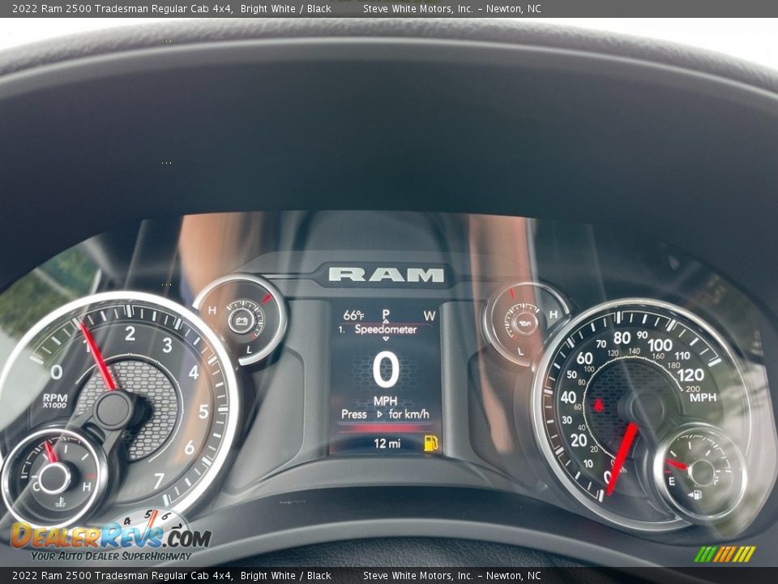
Task: Tap the oil pressure gauge icon
Action: coord(524,324)
